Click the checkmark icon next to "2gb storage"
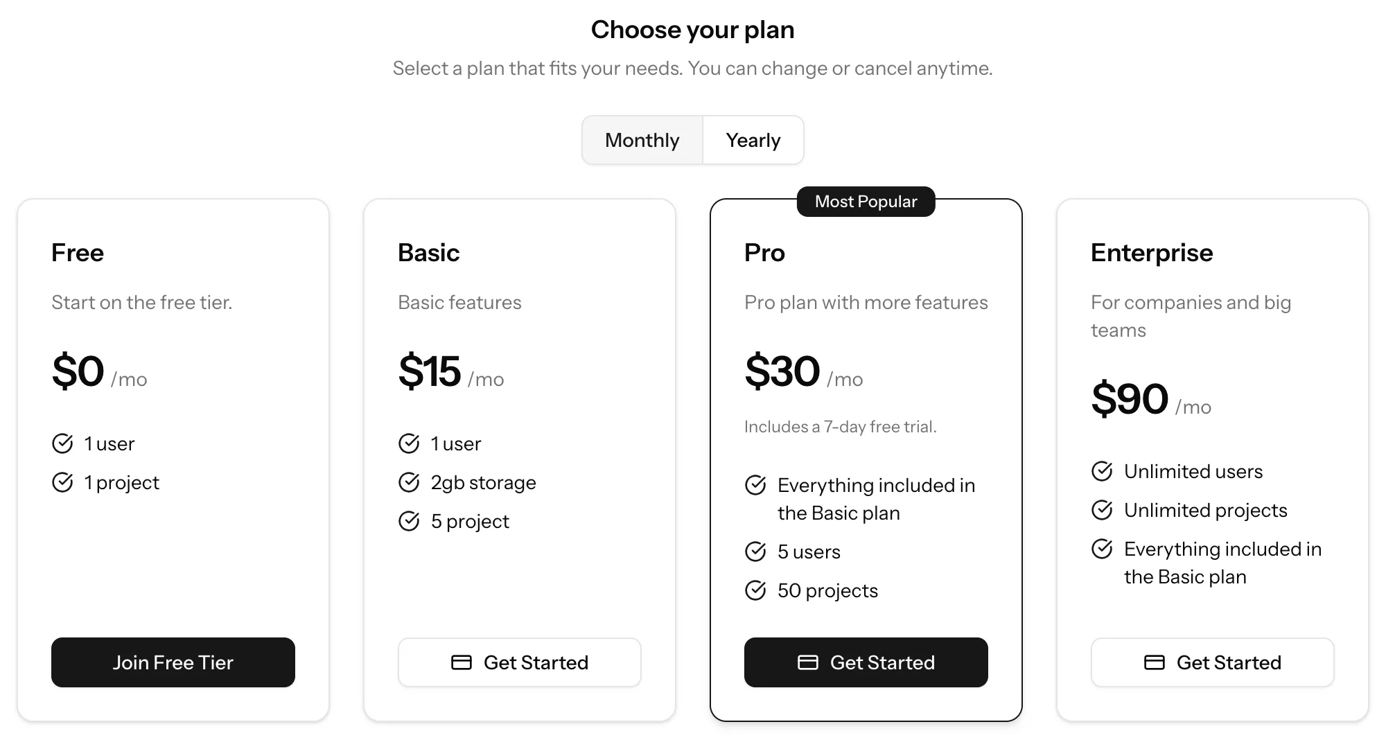 tap(409, 482)
